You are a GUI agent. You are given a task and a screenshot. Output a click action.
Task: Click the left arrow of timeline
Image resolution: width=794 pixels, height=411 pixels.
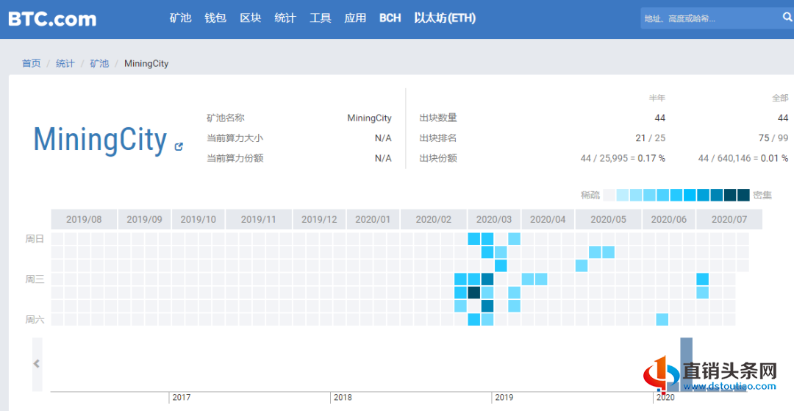37,364
